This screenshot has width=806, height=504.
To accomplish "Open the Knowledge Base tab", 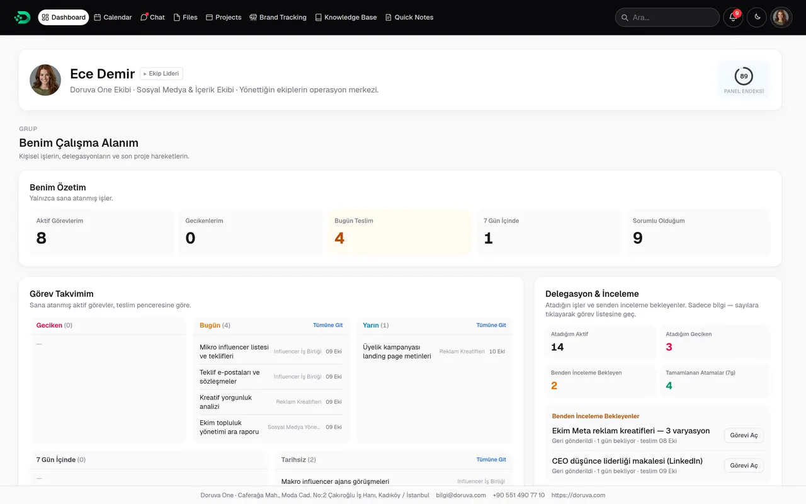I will (x=346, y=17).
